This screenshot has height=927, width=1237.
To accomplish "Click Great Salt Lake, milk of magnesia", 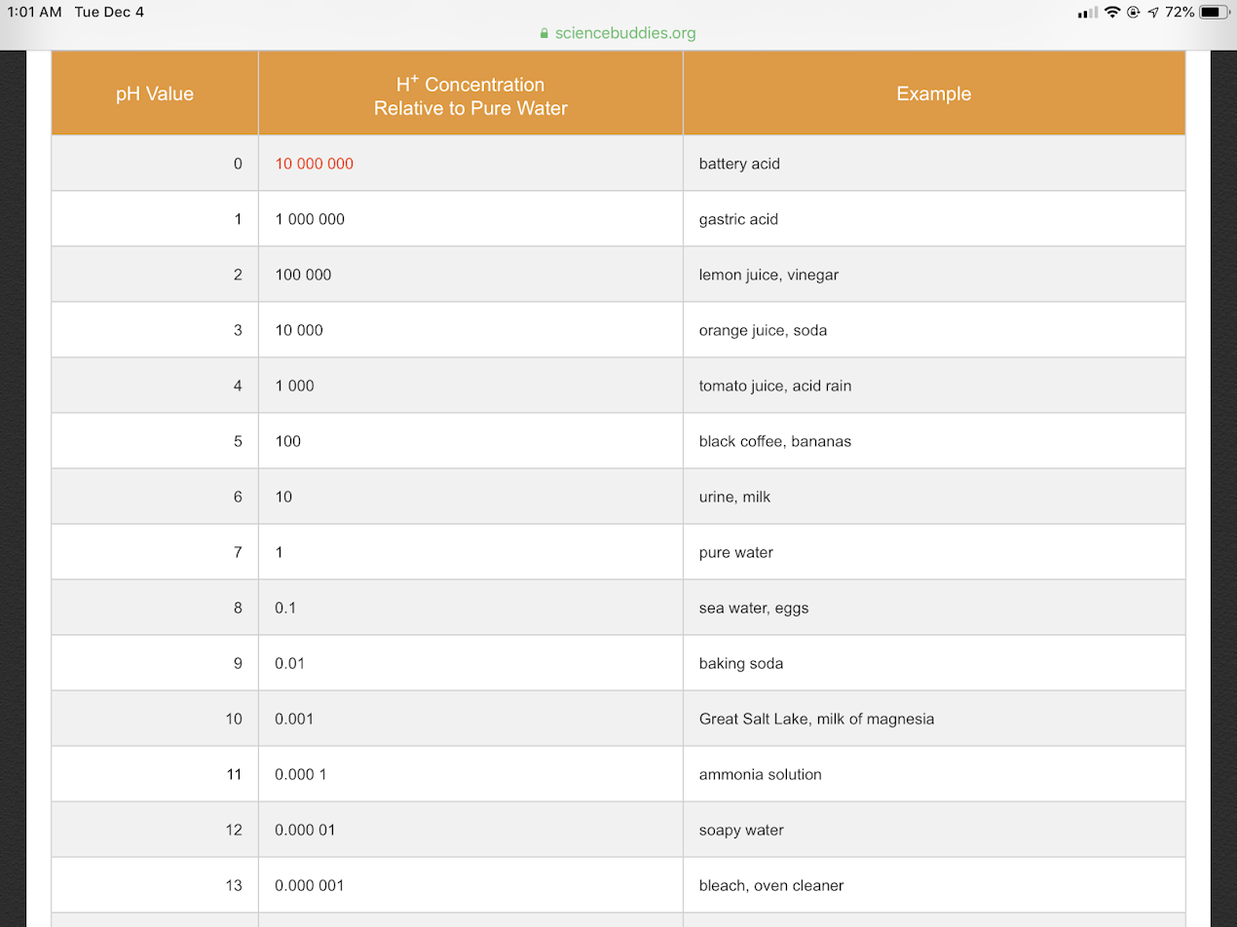I will (x=816, y=719).
